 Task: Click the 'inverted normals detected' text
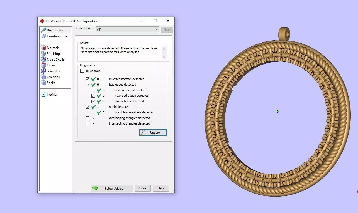[127, 79]
